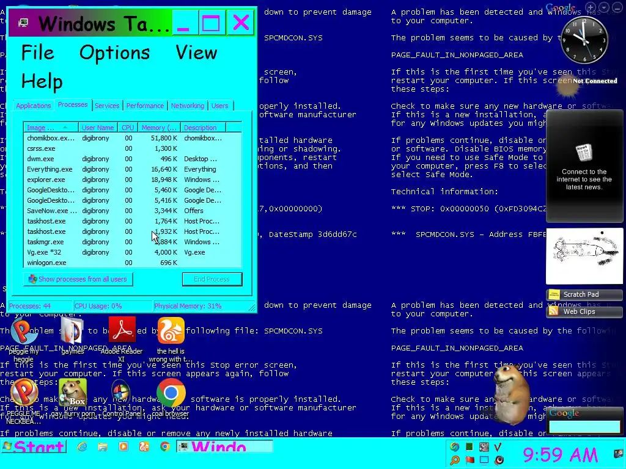This screenshot has height=469, width=626.
Task: Open the Adobe Reader XI desktop icon
Action: click(122, 339)
